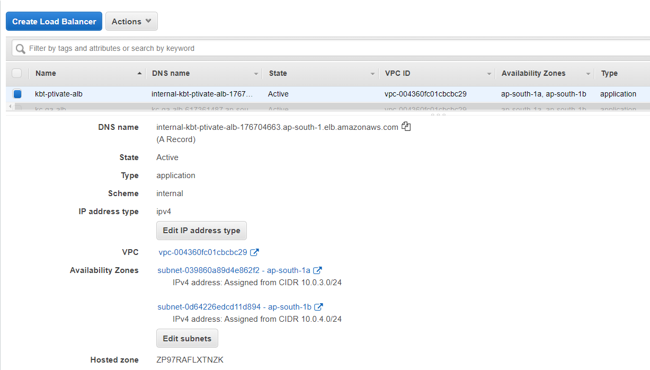Click the horizontal scrollbar under the table
The height and width of the screenshot is (370, 650).
(328, 107)
